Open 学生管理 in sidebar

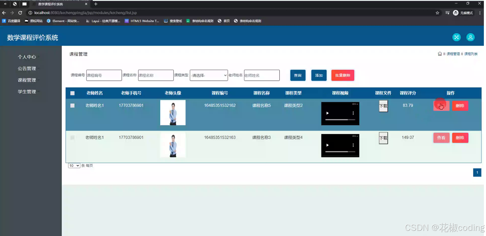click(x=27, y=92)
